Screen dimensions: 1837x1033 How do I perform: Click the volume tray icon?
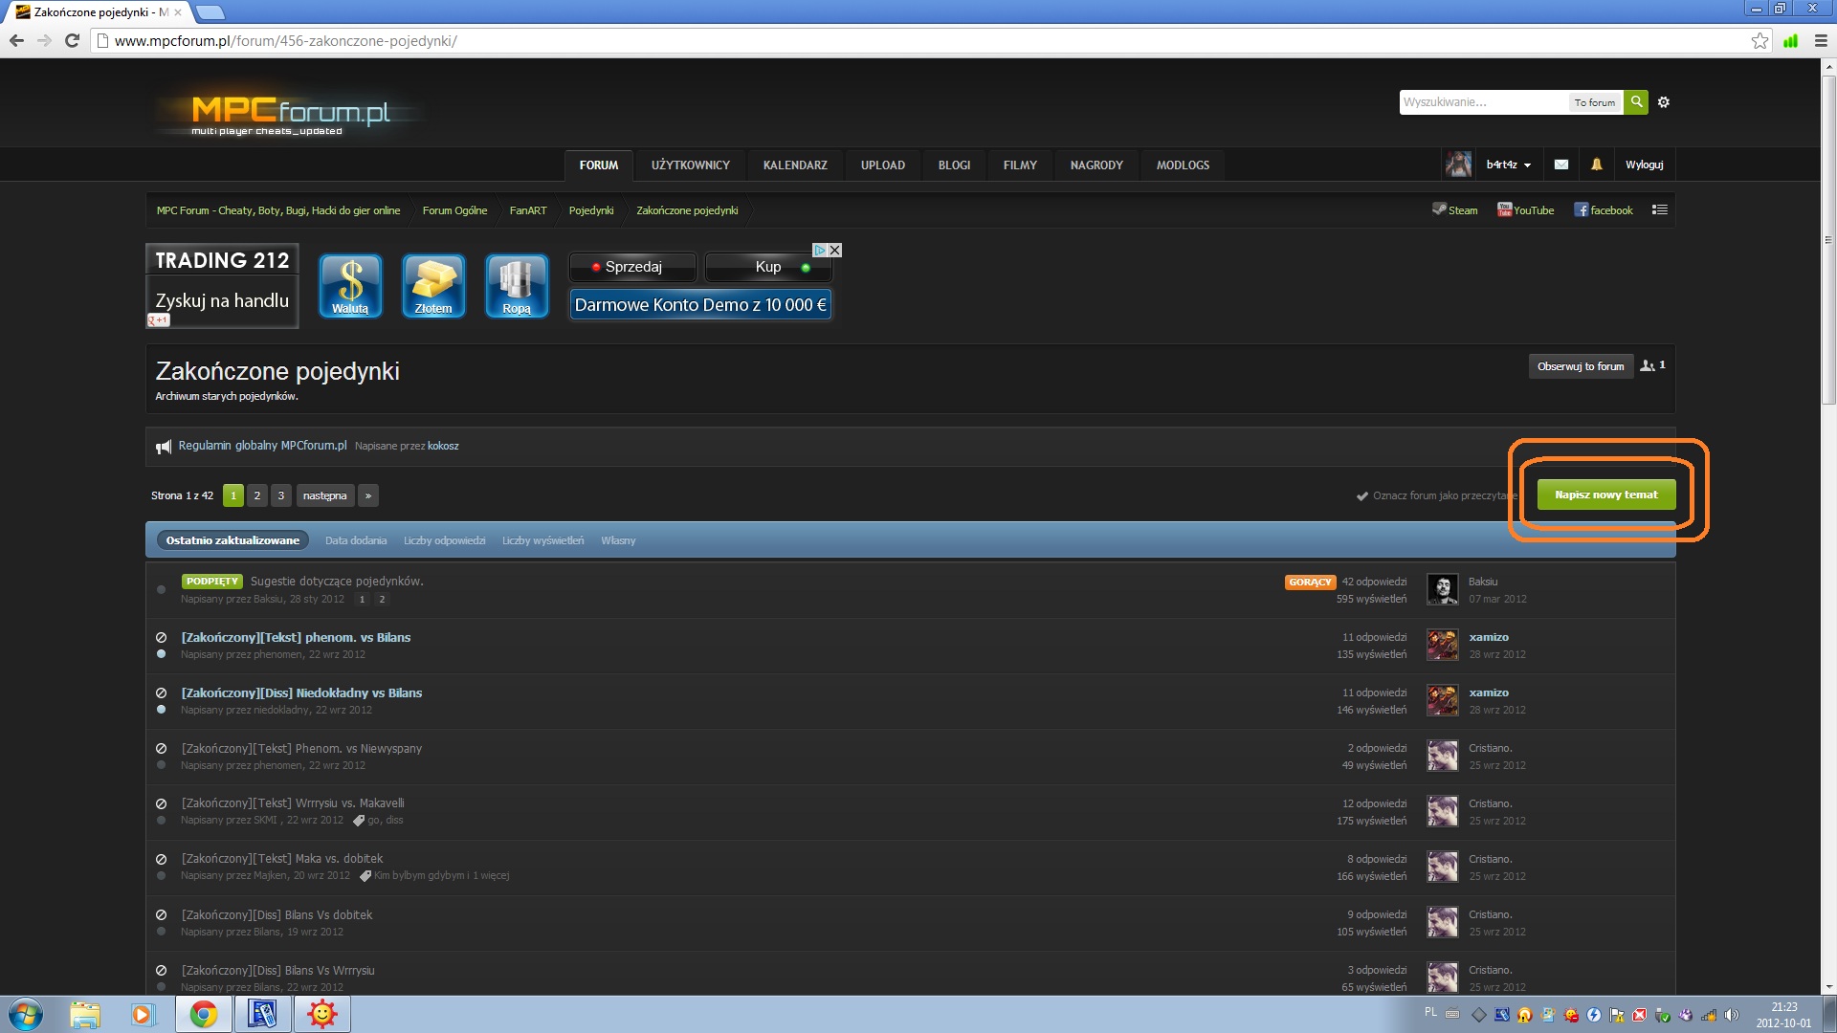tap(1731, 1015)
